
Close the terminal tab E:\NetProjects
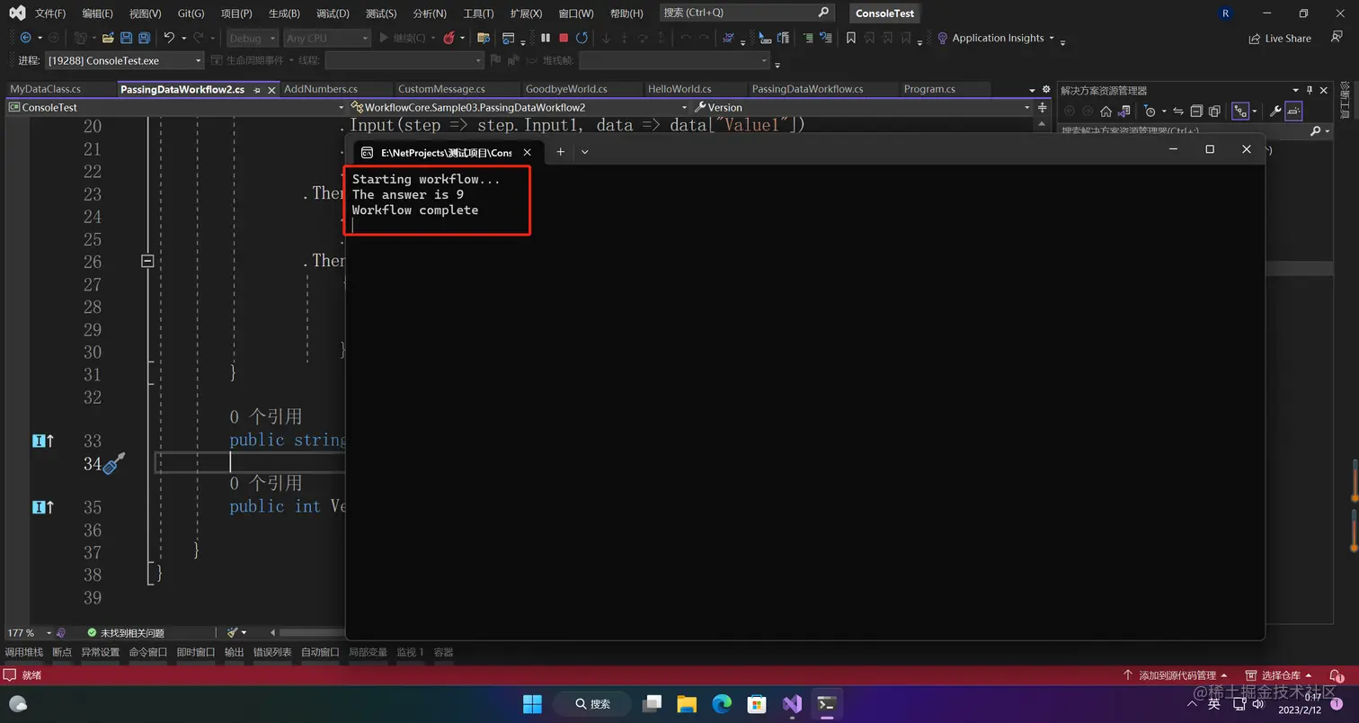click(x=527, y=152)
